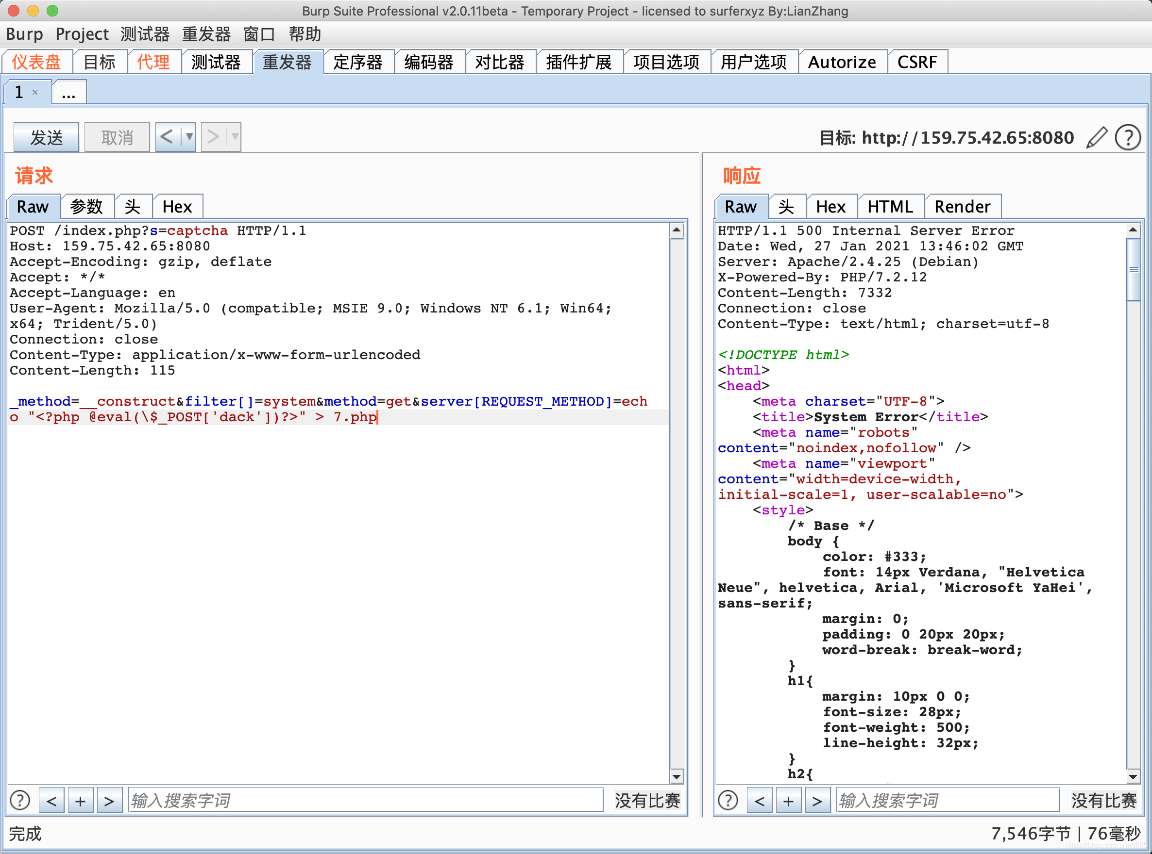Open the 重发器 menu in menu bar
The image size is (1152, 854).
[x=206, y=34]
